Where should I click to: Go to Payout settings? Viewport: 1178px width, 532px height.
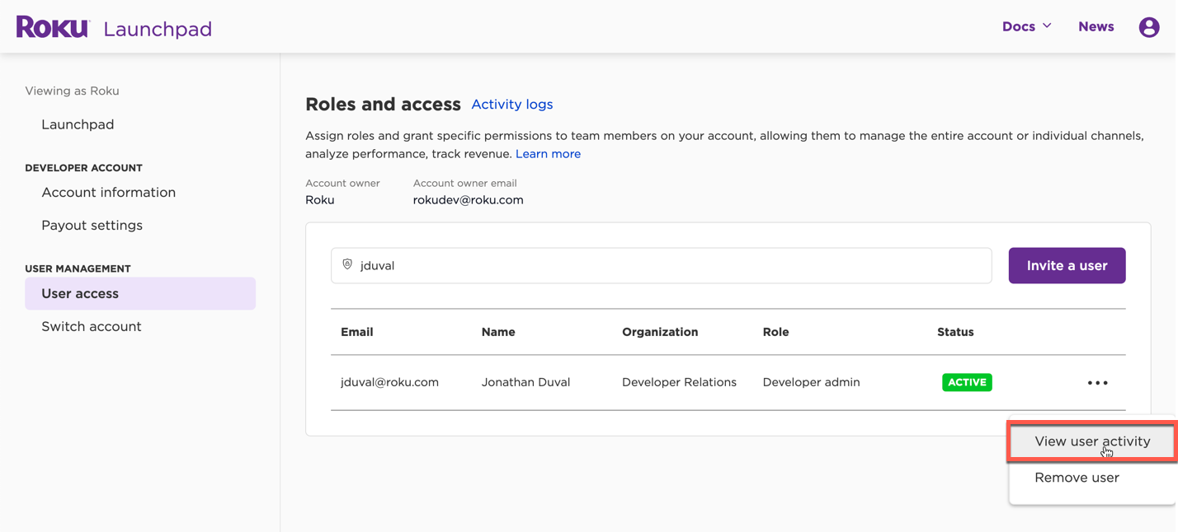[92, 224]
